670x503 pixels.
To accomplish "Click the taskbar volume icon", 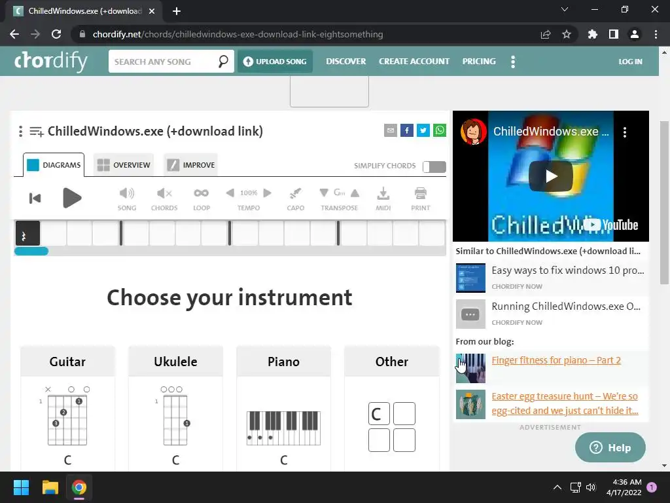I will click(x=591, y=487).
